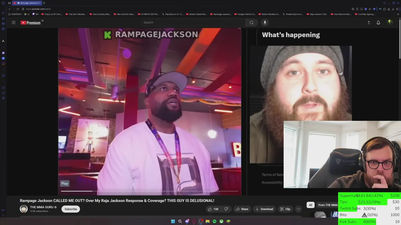Open Instagram icon in browser sidebar
Image resolution: width=401 pixels, height=225 pixels.
tap(3, 63)
